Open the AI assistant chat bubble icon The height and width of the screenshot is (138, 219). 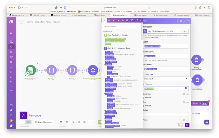[x=207, y=122]
